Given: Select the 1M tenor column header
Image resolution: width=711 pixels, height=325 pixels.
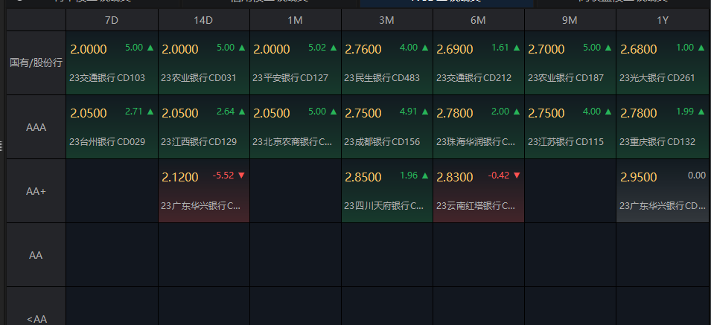Looking at the screenshot, I should click(295, 20).
